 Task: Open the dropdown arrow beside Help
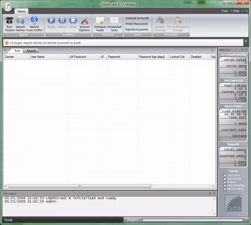pyautogui.click(x=243, y=11)
